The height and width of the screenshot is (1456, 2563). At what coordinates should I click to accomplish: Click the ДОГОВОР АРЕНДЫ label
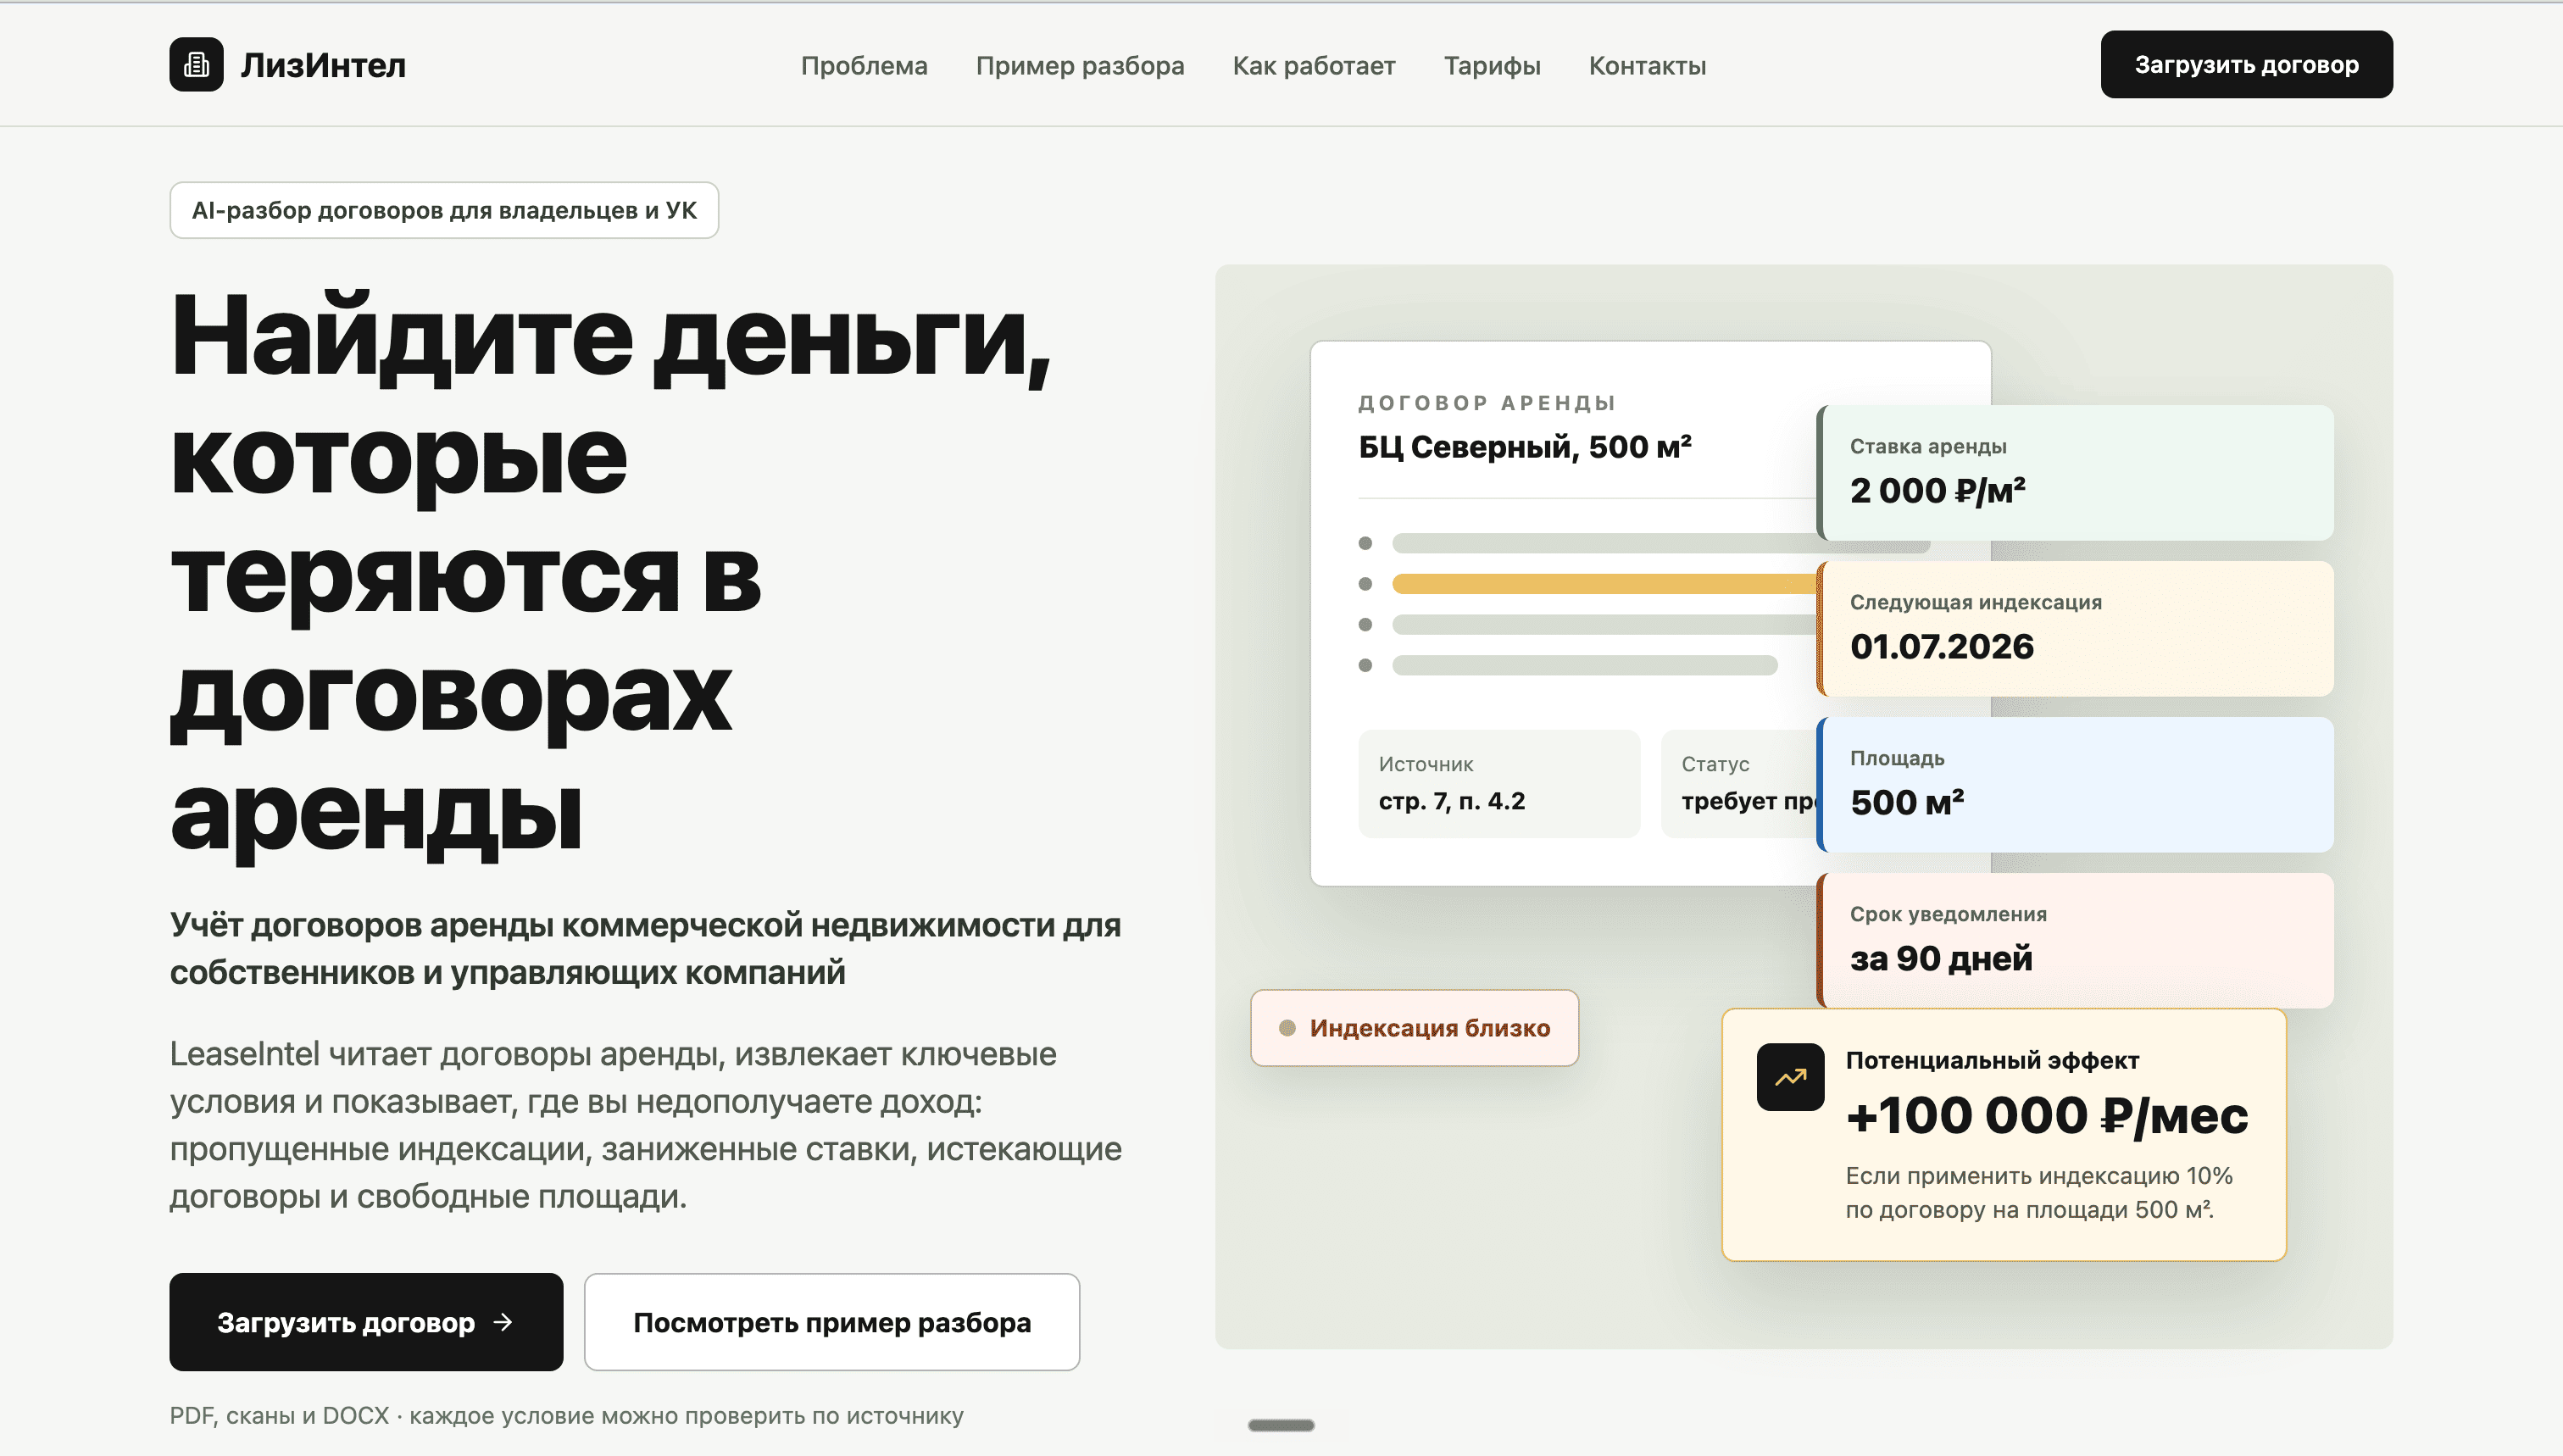[x=1487, y=403]
